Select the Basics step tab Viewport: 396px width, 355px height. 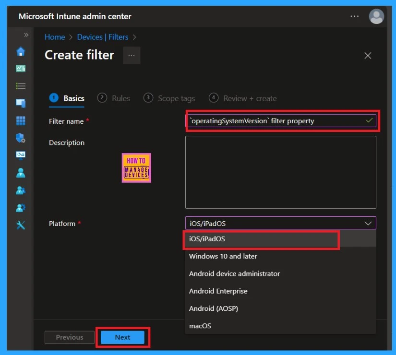[67, 98]
